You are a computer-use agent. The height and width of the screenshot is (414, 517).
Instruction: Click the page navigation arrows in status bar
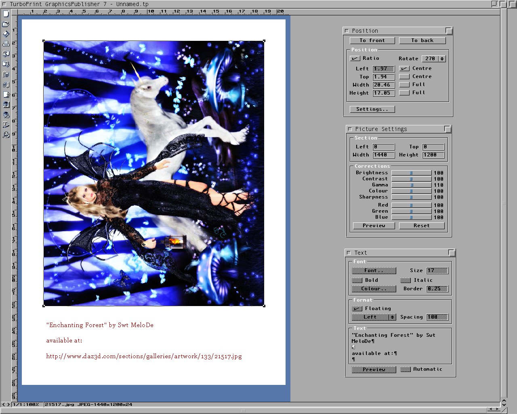click(6, 404)
